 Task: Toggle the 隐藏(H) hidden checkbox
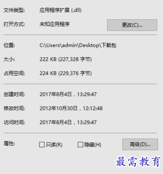pyautogui.click(x=80, y=145)
